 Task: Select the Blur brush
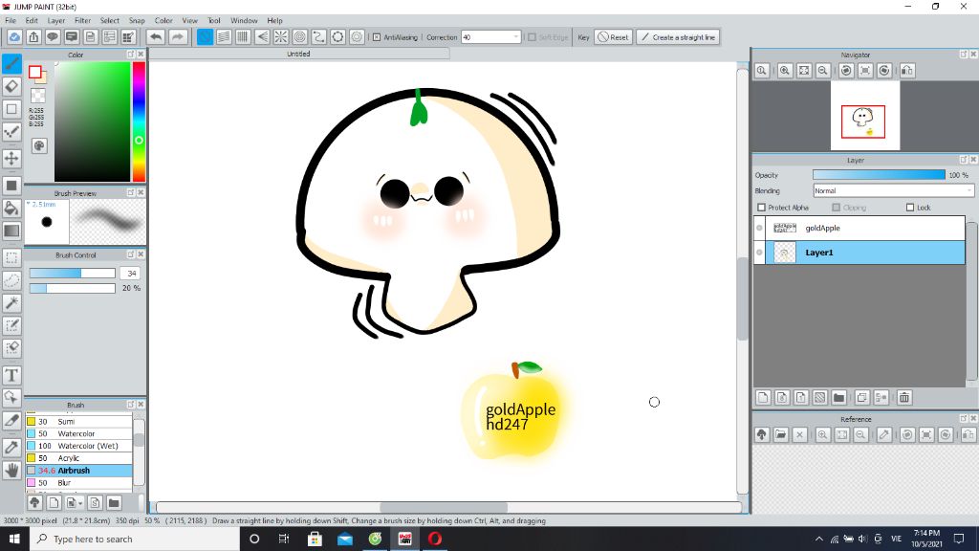click(79, 483)
